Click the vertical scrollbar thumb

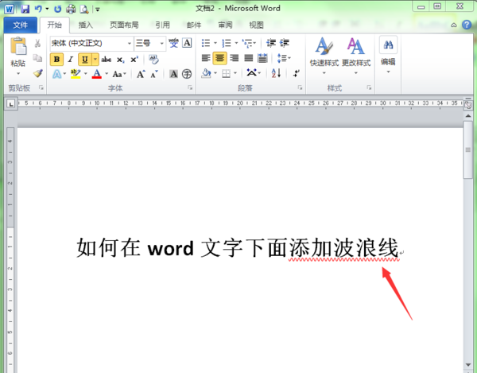tap(468, 150)
